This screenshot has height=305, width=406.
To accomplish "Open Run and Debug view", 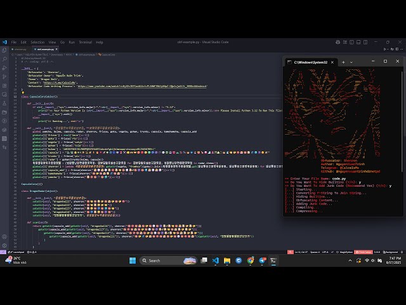I will pos(4,68).
